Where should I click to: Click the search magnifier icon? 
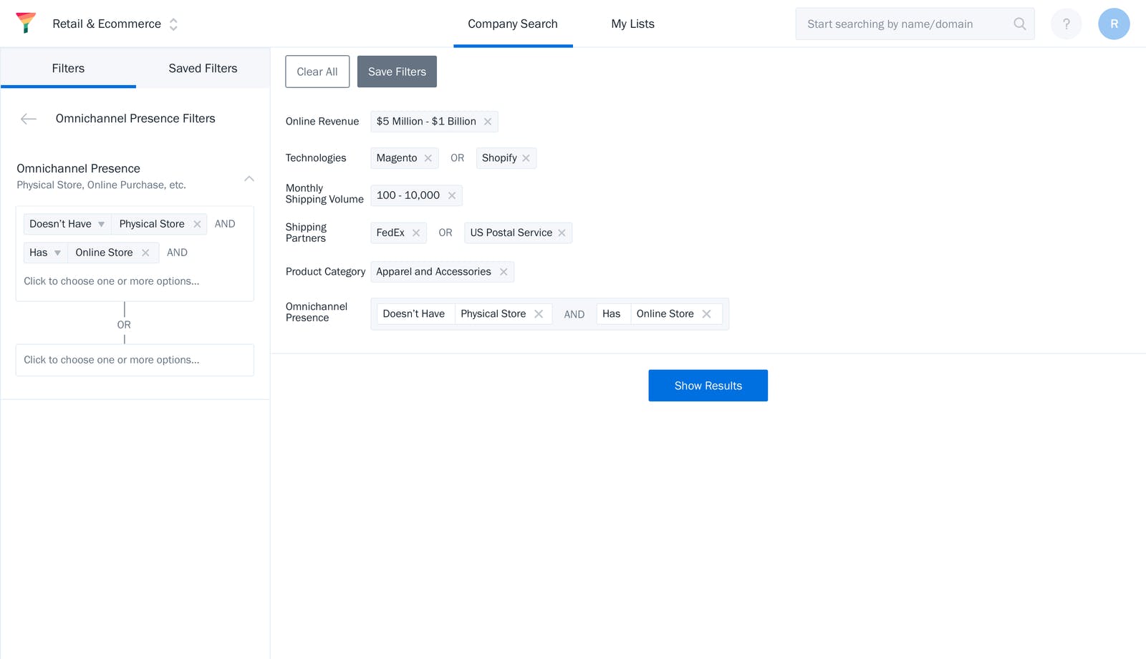(1020, 24)
